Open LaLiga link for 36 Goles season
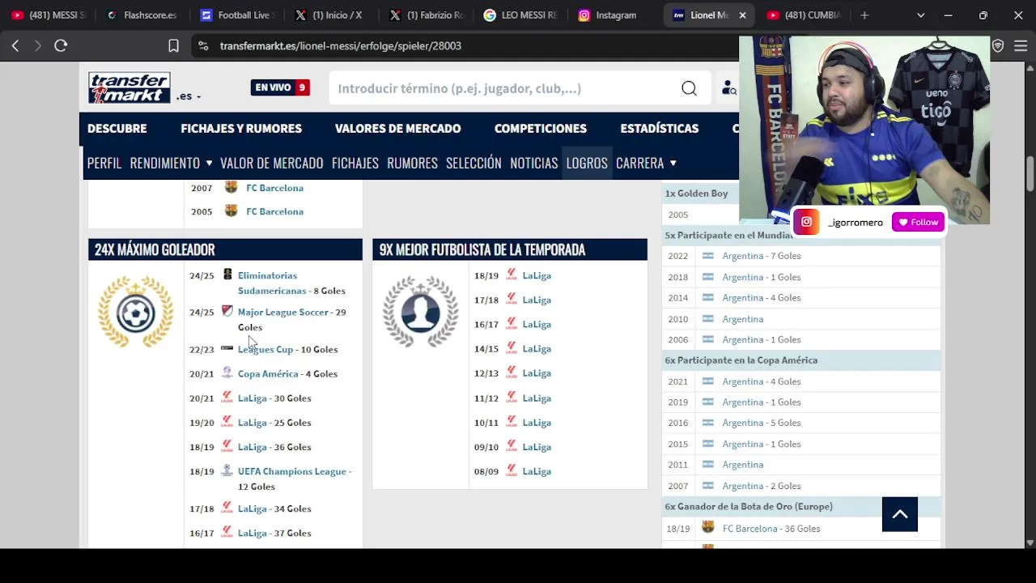1036x583 pixels. click(x=252, y=447)
